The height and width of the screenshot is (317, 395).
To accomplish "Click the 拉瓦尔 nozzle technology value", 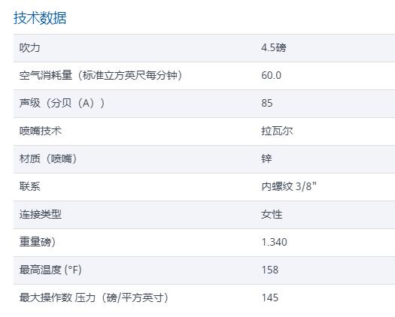I will pos(277,131).
